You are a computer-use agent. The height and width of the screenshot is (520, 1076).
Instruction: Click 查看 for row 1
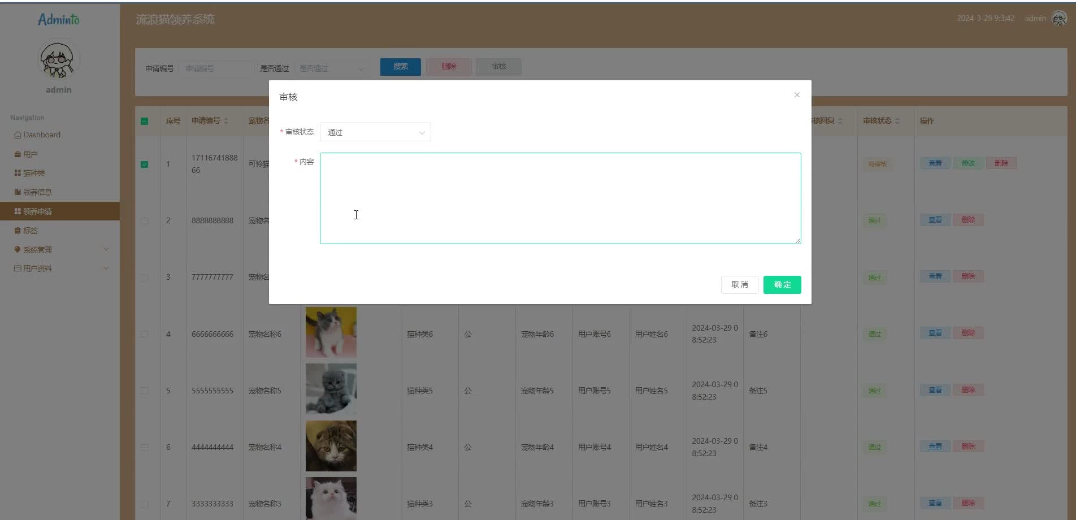pyautogui.click(x=935, y=163)
